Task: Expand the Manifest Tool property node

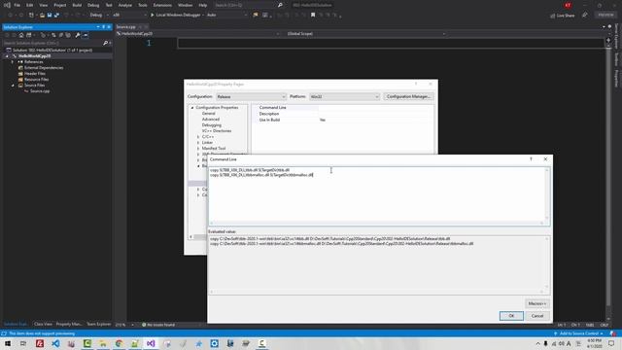Action: pyautogui.click(x=198, y=149)
